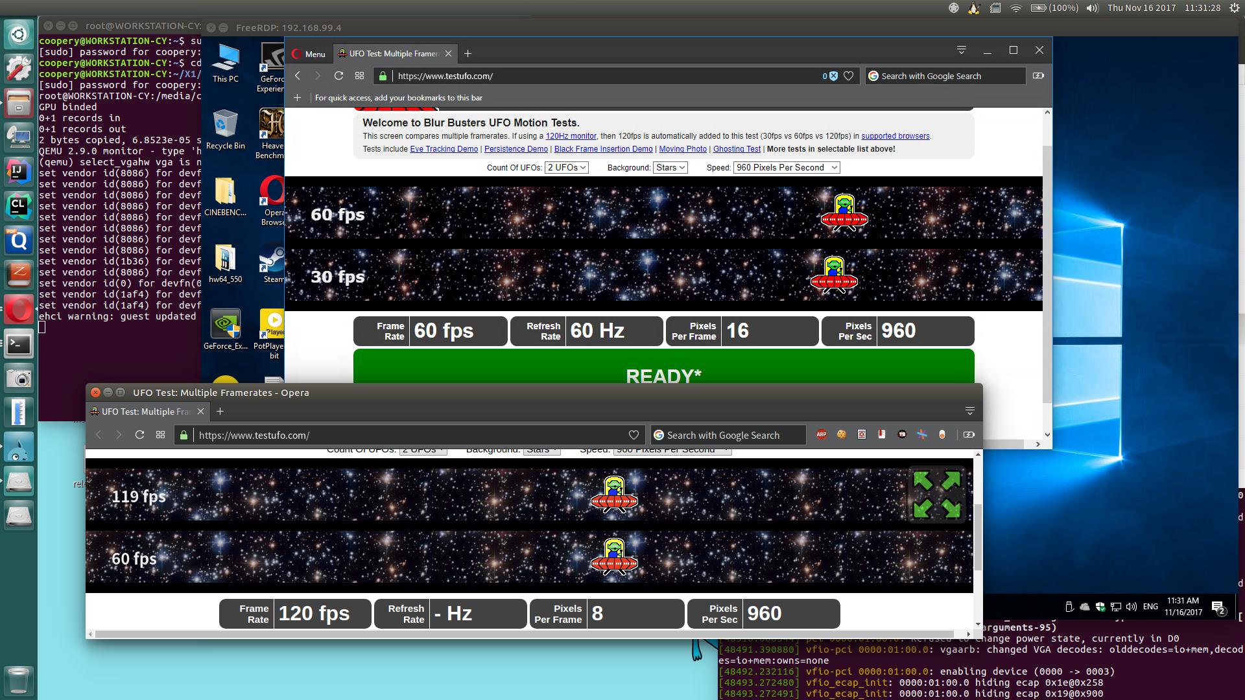Expand the Count Of UFOs dropdown

(x=567, y=167)
